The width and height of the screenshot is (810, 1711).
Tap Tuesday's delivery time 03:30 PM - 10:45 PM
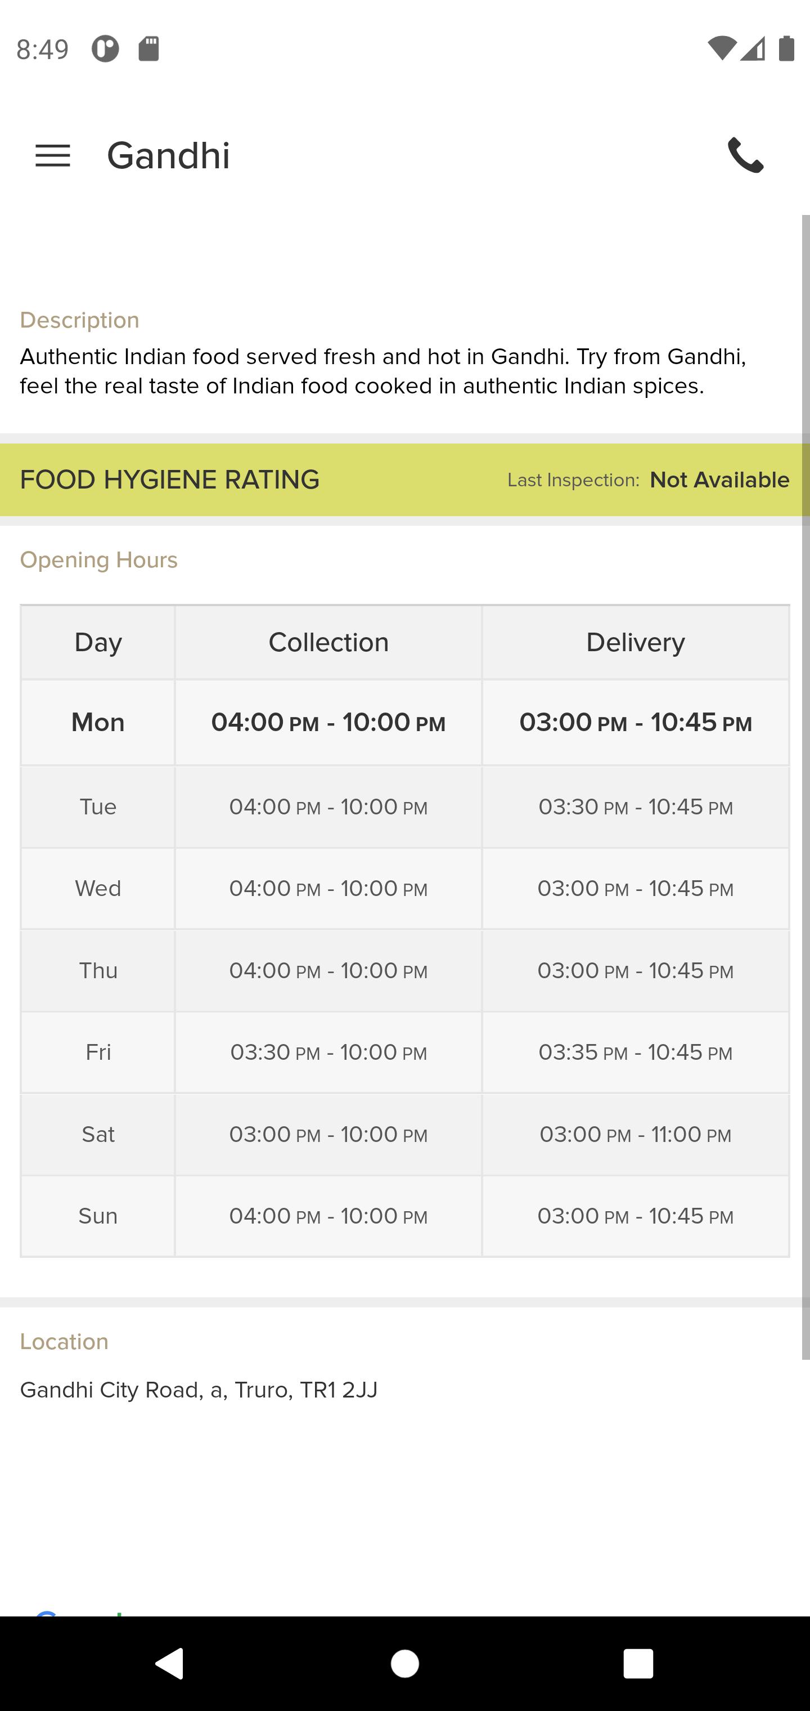click(x=636, y=807)
